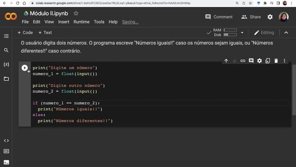Click the notebook vertical scrollbar
296x167 pixels.
click(x=294, y=90)
